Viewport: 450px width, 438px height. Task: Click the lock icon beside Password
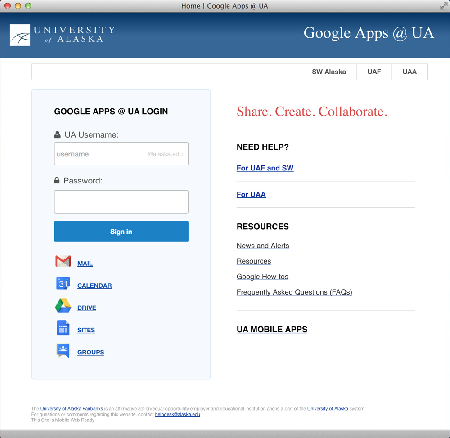tap(57, 180)
